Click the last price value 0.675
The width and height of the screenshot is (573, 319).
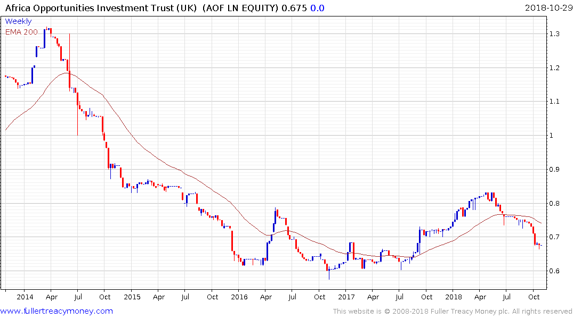[x=294, y=8]
